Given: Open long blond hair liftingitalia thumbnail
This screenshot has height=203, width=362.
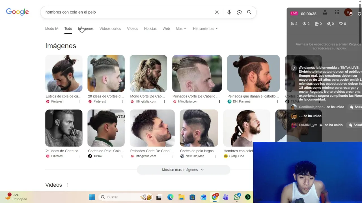Looking at the screenshot, I should [x=148, y=73].
